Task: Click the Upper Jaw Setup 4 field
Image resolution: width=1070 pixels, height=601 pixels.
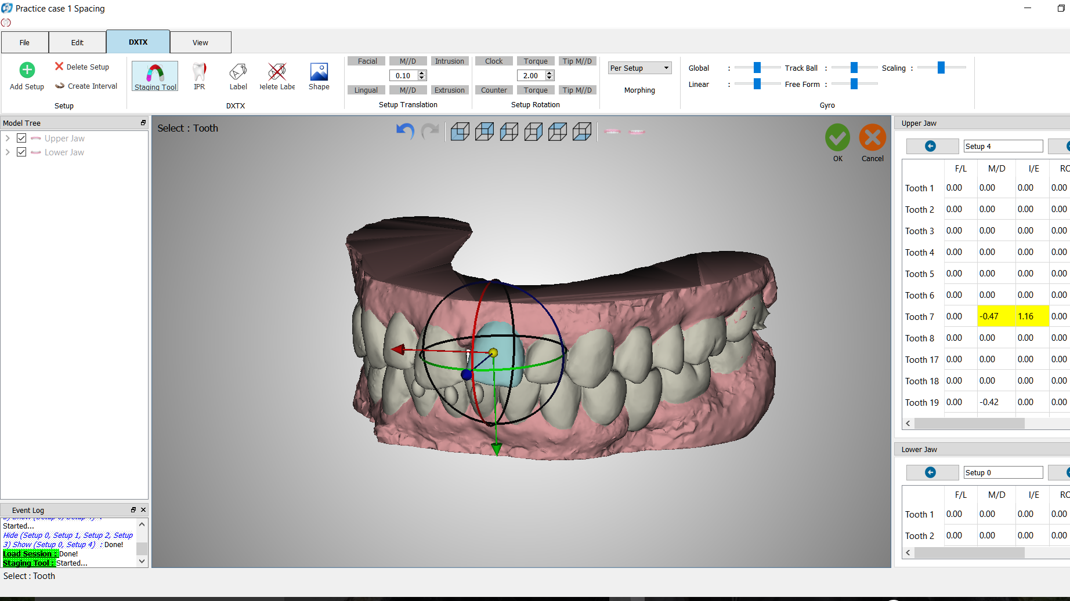Action: (1003, 147)
